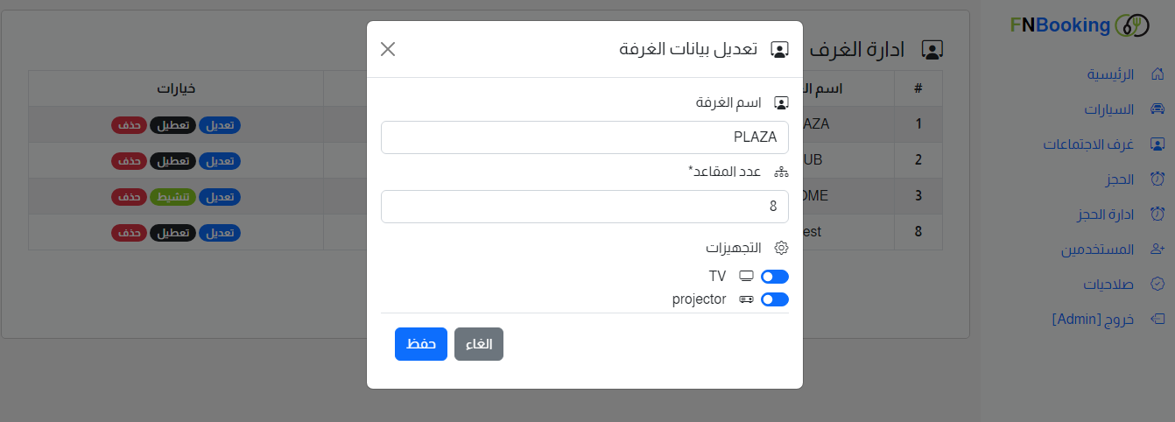
Task: Click the FNBooking logo icon
Action: tap(1131, 25)
